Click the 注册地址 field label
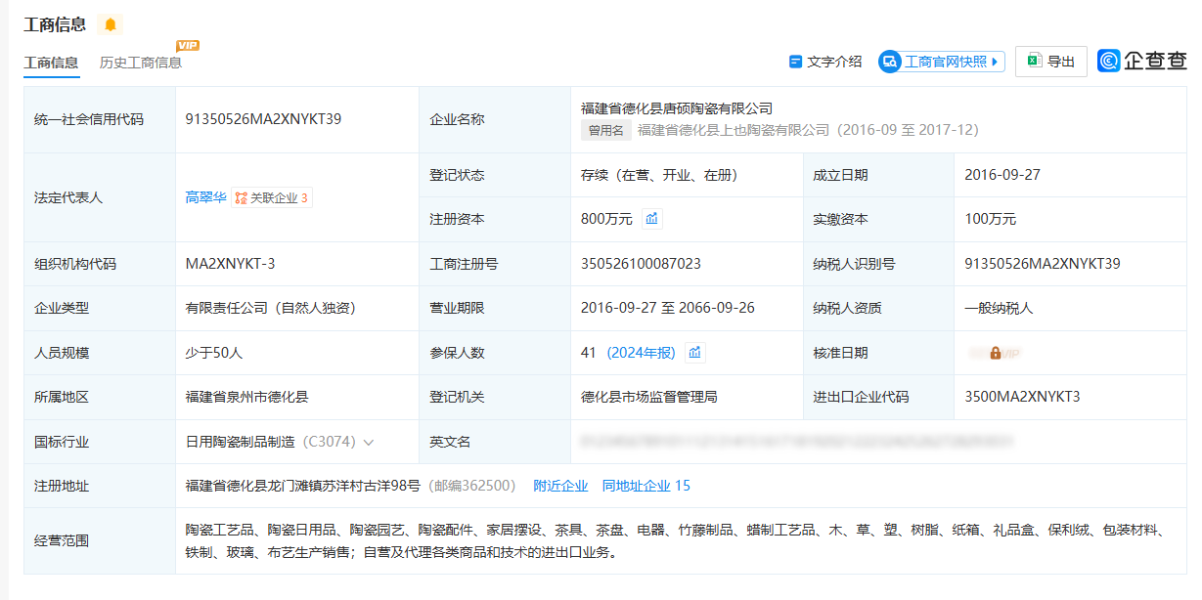1202x600 pixels. (x=62, y=486)
